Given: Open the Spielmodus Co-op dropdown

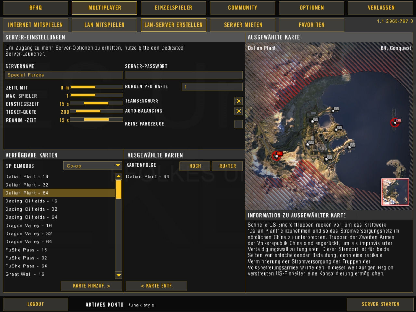Looking at the screenshot, I should click(x=93, y=166).
